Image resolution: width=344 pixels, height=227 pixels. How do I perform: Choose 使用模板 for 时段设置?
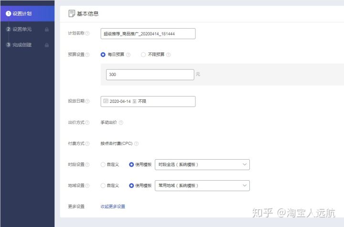pos(131,165)
